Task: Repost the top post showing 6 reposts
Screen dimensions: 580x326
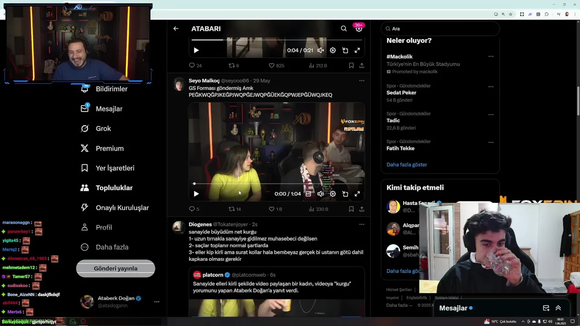Action: click(x=234, y=66)
